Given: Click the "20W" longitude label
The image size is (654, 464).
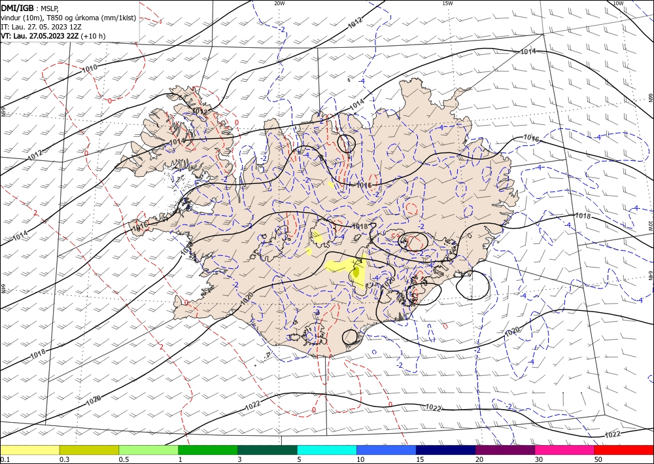Looking at the screenshot, I should (x=279, y=3).
